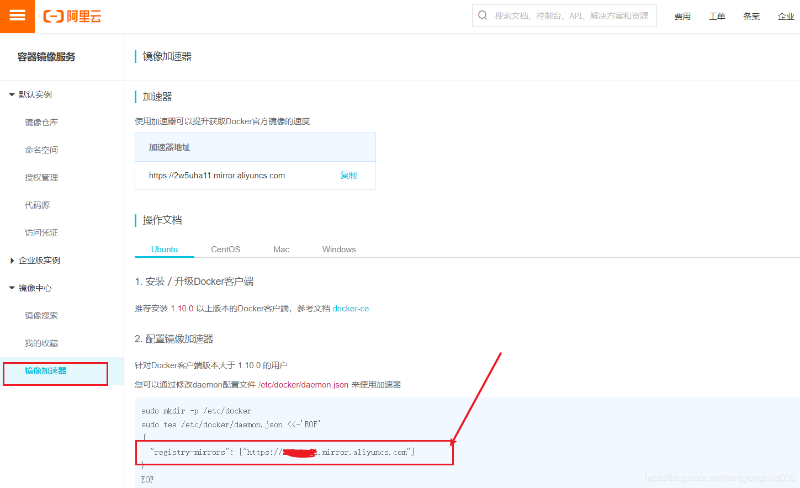Click the '1. 安装 / 升级Docker客户端' heading
This screenshot has height=488, width=800.
194,282
